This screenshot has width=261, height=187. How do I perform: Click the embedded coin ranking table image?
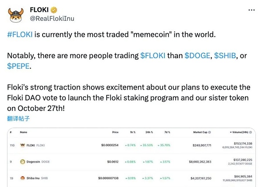point(130,157)
